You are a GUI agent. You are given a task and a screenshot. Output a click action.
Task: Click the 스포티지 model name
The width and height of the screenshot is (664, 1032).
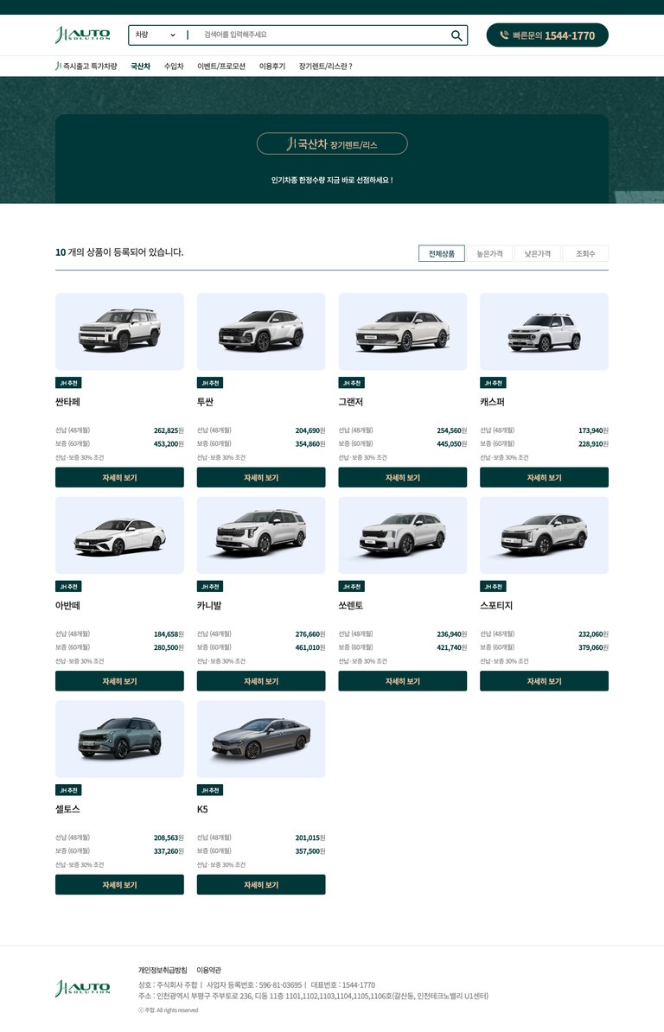point(496,606)
